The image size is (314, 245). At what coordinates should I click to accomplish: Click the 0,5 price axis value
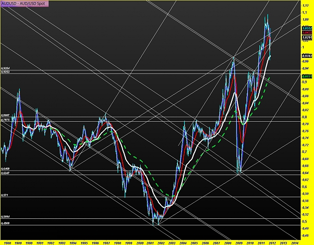pyautogui.click(x=304, y=221)
